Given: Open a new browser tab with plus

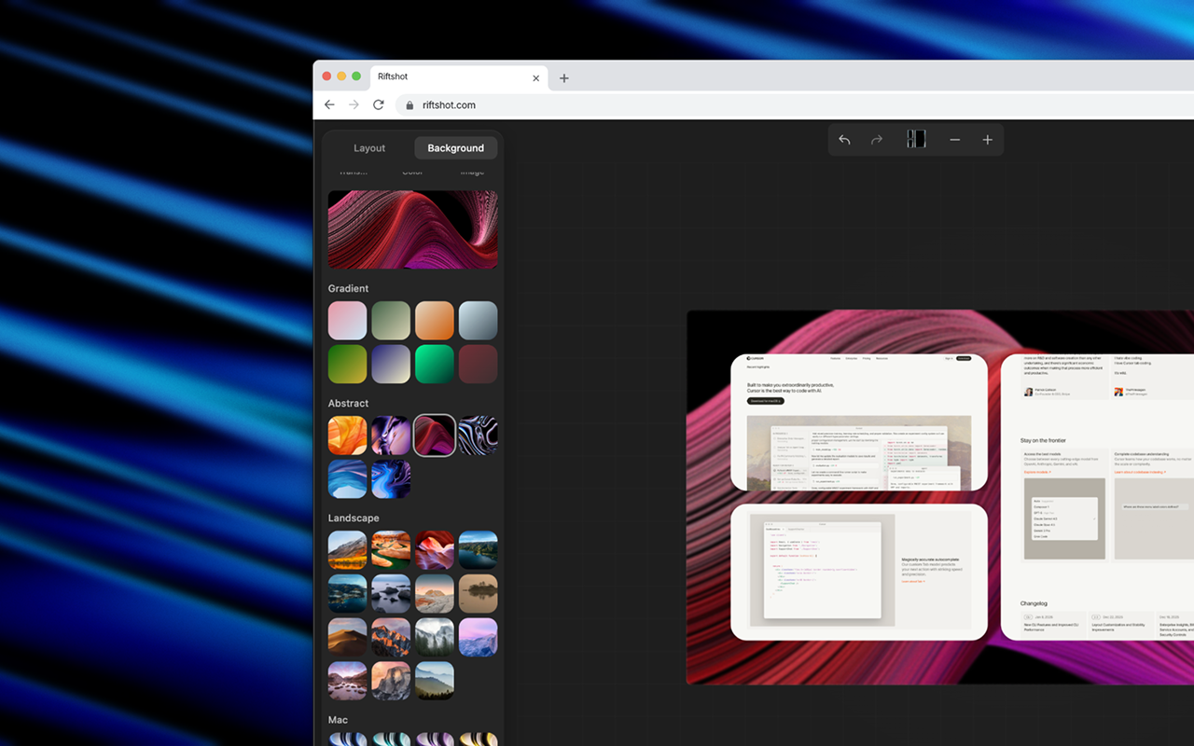Looking at the screenshot, I should [x=563, y=78].
